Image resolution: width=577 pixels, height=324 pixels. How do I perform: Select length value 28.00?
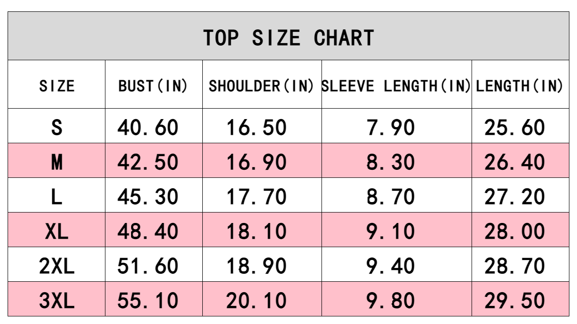click(x=515, y=231)
